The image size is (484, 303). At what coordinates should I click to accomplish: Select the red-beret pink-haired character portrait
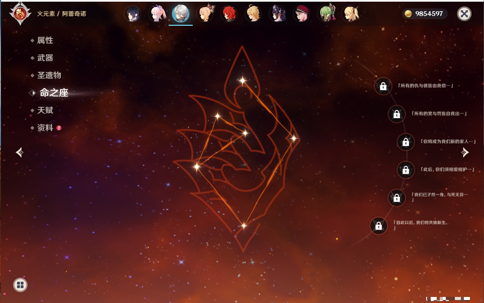302,14
